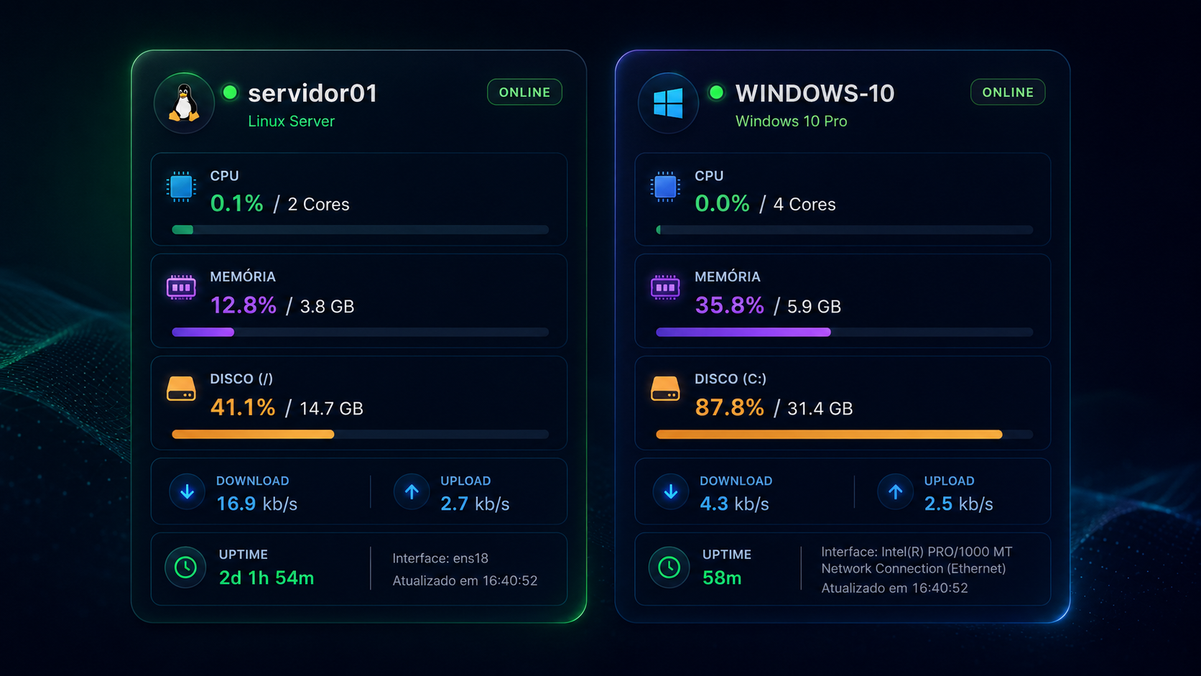Click the DISCO (C:) usage bar

845,434
